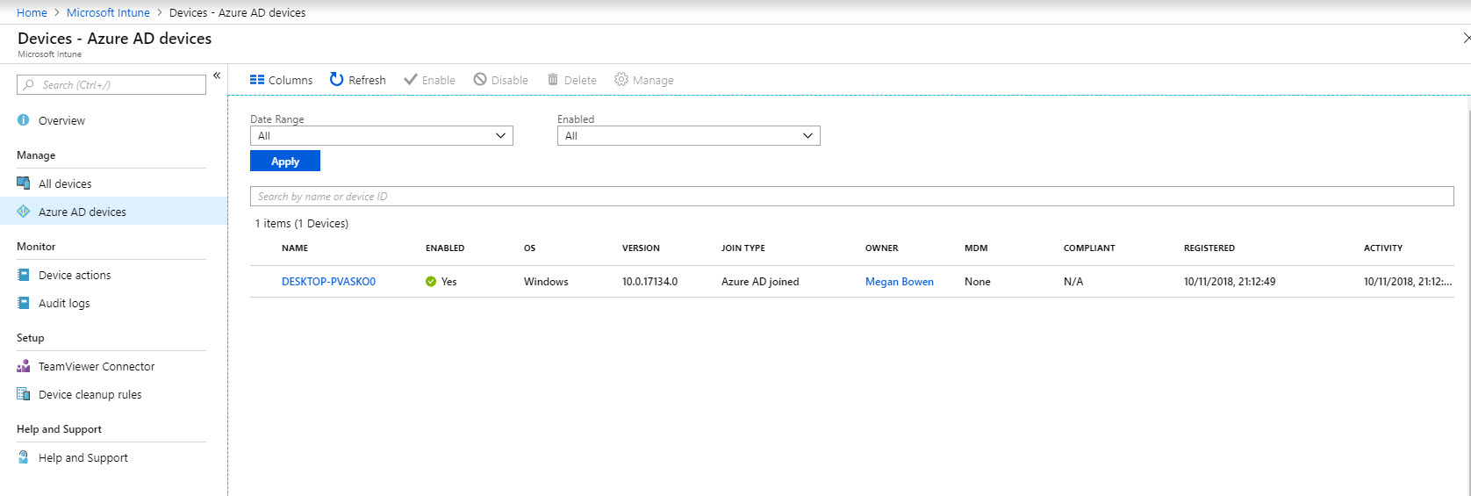The width and height of the screenshot is (1471, 496).
Task: Click the MDM None cell
Action: pyautogui.click(x=978, y=282)
